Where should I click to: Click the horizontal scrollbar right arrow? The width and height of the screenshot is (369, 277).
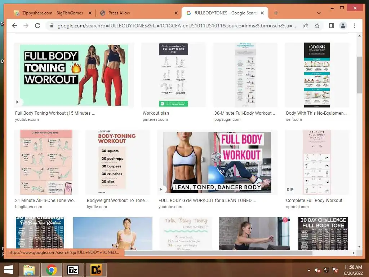[x=353, y=253]
